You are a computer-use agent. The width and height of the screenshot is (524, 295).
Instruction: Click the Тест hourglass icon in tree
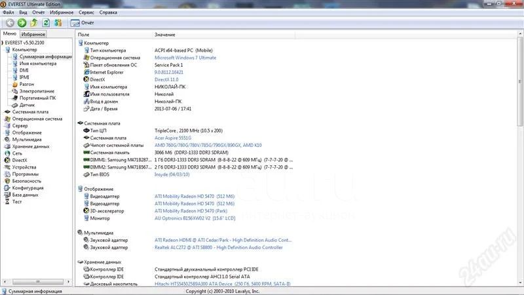coord(7,202)
